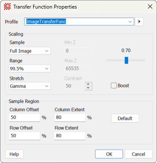Close the Transfer Function Properties dialog

pyautogui.click(x=150, y=6)
